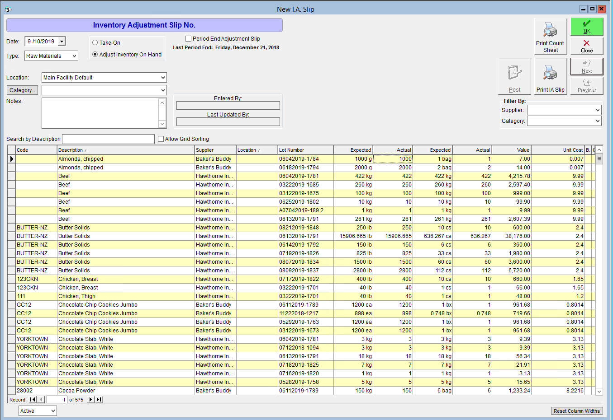Screen dimensions: 613x420
Task: Click the green OK checkmark button
Action: [x=587, y=27]
